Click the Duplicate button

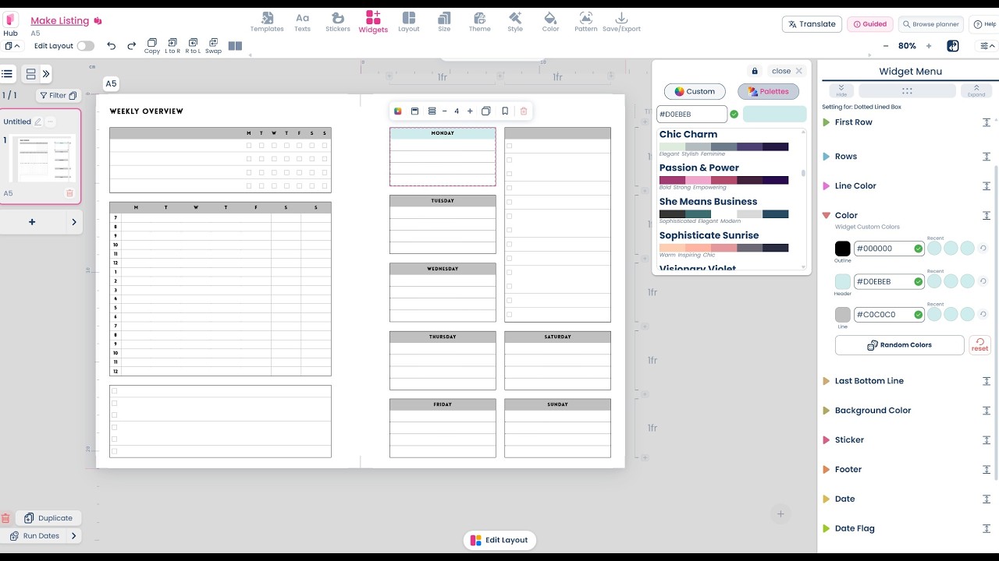(48, 518)
